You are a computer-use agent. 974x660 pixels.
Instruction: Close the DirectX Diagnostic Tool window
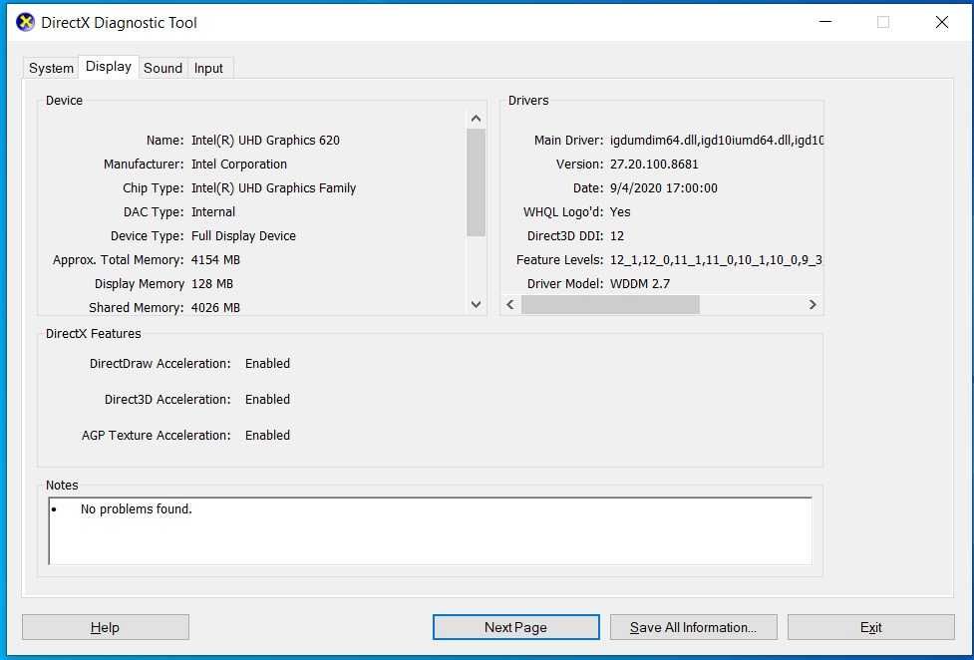942,22
